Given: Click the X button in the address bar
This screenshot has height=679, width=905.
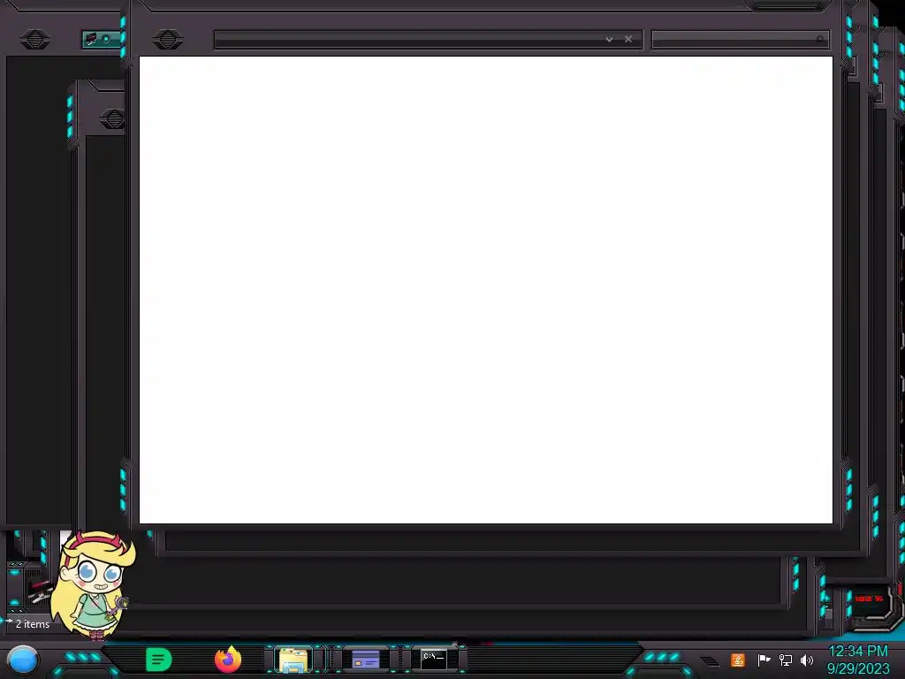Looking at the screenshot, I should point(628,39).
